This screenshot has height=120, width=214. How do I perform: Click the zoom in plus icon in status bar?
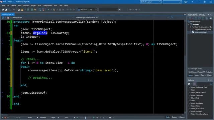(94, 118)
